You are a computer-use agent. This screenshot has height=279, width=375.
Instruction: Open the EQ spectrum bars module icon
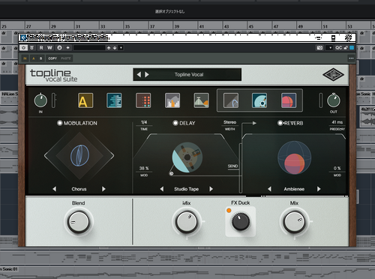pyautogui.click(x=172, y=100)
